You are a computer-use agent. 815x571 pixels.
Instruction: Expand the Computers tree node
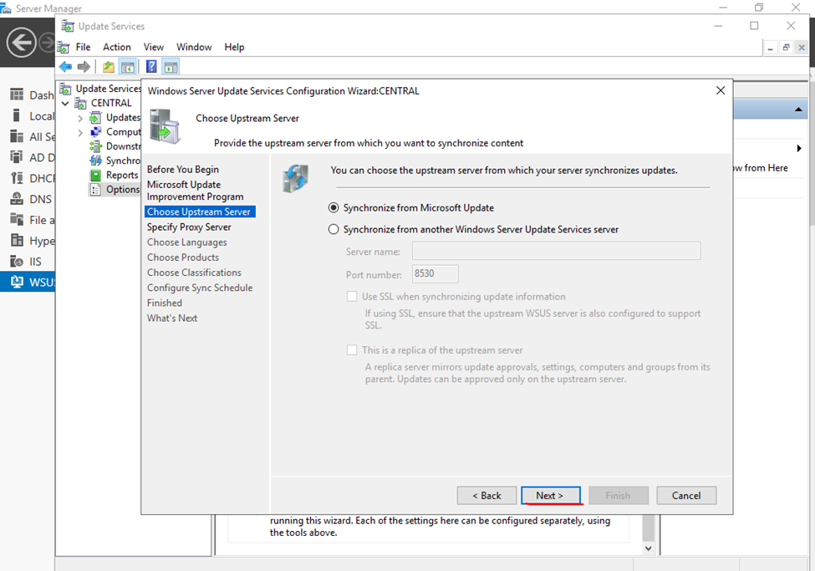coord(80,132)
